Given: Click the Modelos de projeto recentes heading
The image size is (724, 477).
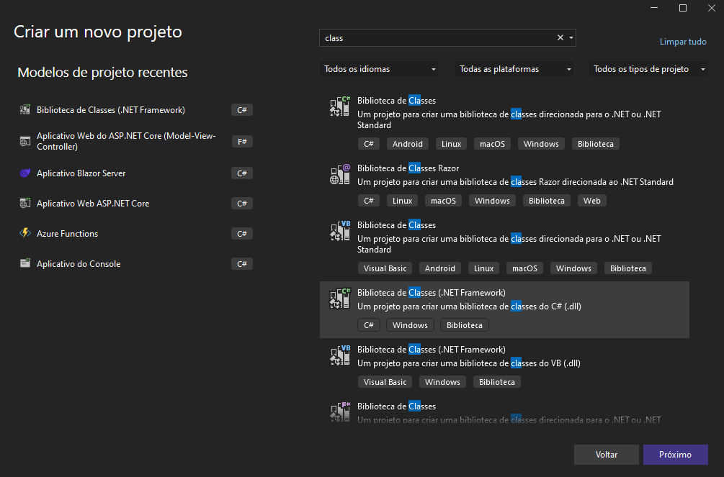Looking at the screenshot, I should click(x=102, y=73).
